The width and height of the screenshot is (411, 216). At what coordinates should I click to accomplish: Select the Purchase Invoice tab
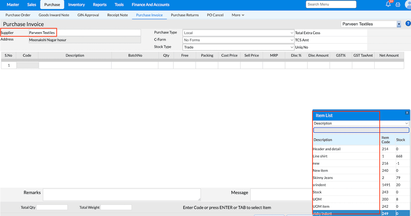149,15
